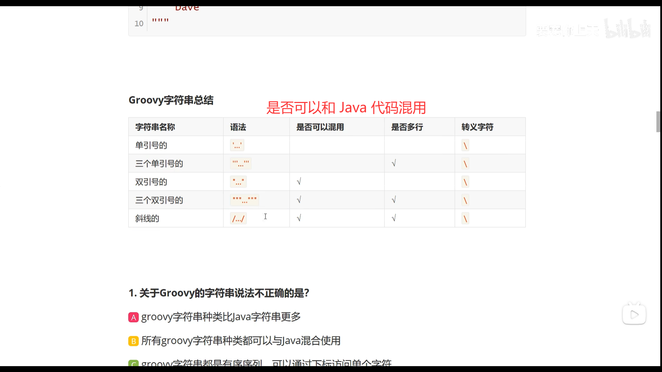Select answer option B badge
The width and height of the screenshot is (662, 372).
coord(133,341)
